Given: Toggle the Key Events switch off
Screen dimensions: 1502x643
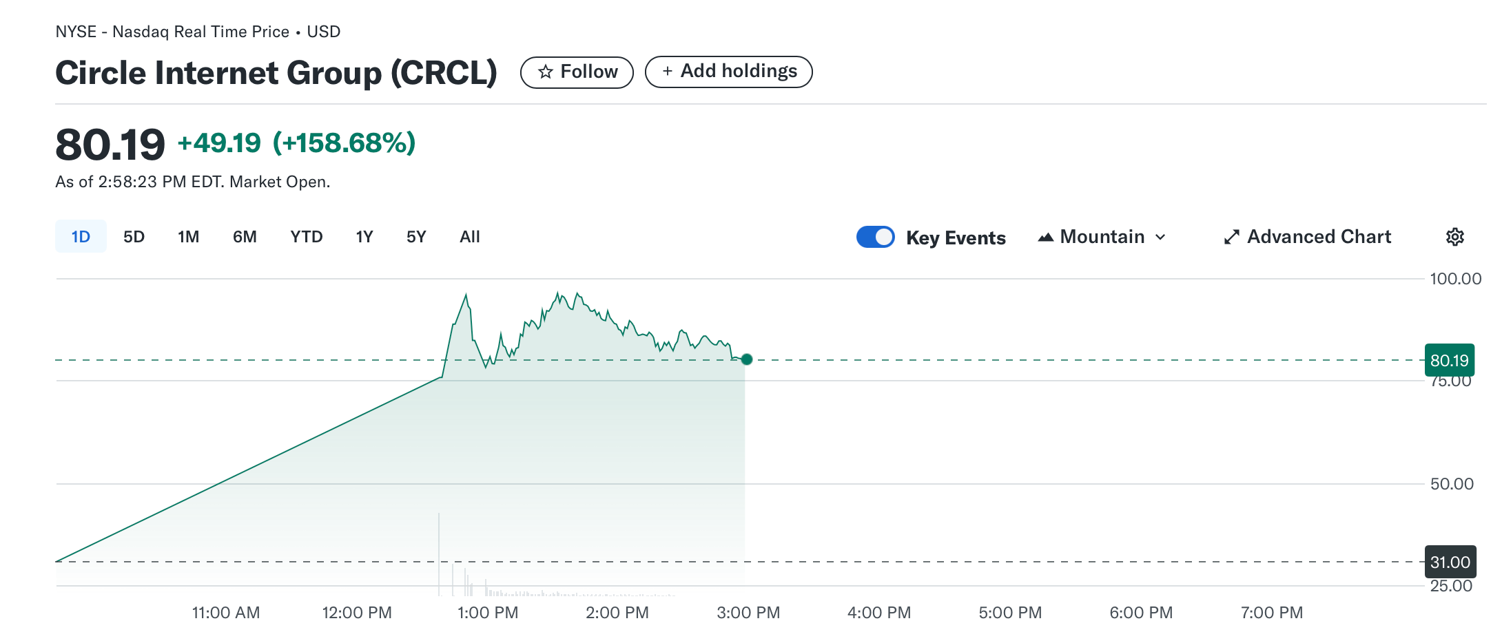Looking at the screenshot, I should [875, 237].
